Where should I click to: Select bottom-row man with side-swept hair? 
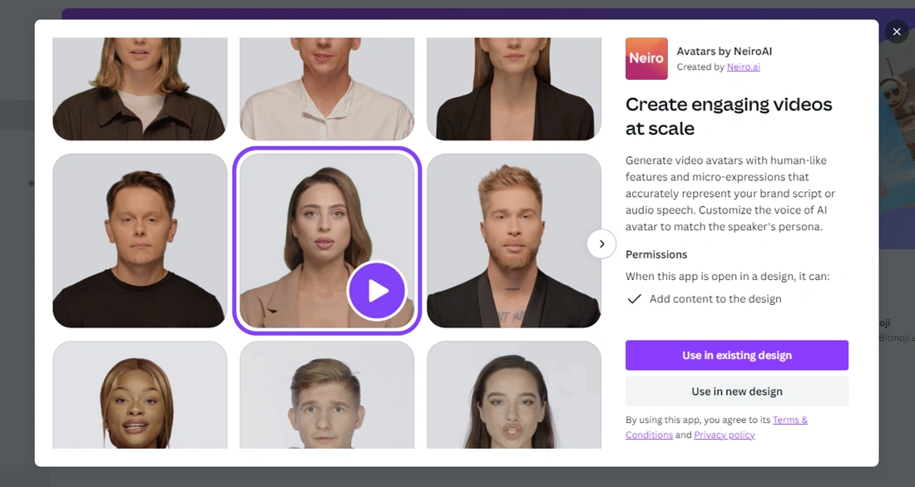tap(327, 395)
